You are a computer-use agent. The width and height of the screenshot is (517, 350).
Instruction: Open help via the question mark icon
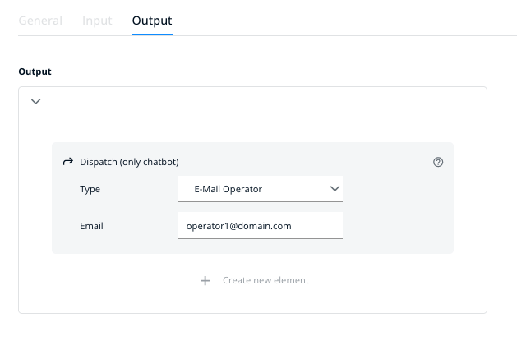pyautogui.click(x=438, y=162)
